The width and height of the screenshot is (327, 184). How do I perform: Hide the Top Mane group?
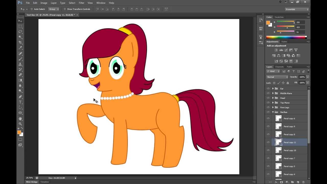point(268,103)
